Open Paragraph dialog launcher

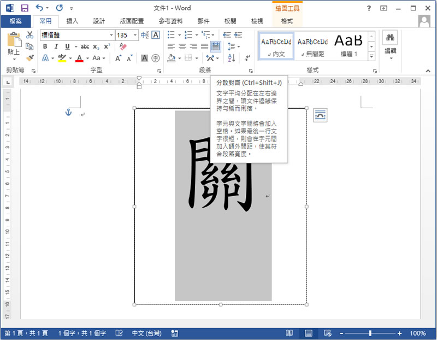tap(251, 71)
